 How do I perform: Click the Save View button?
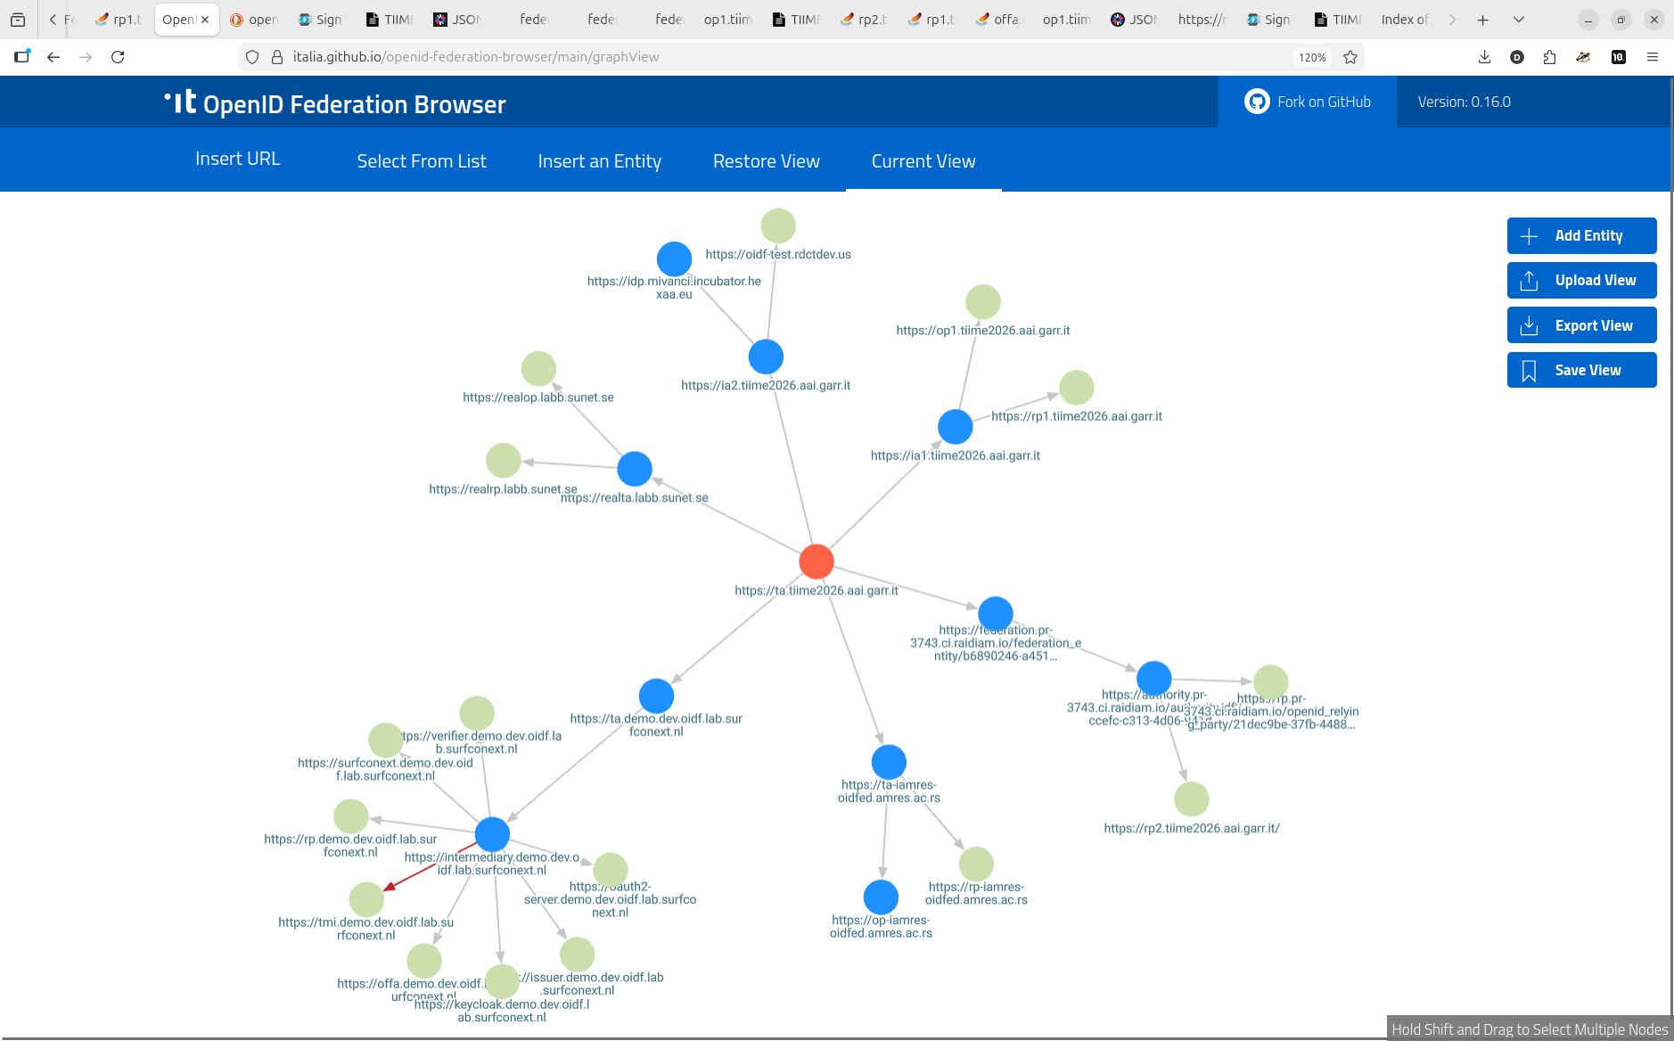[1581, 369]
